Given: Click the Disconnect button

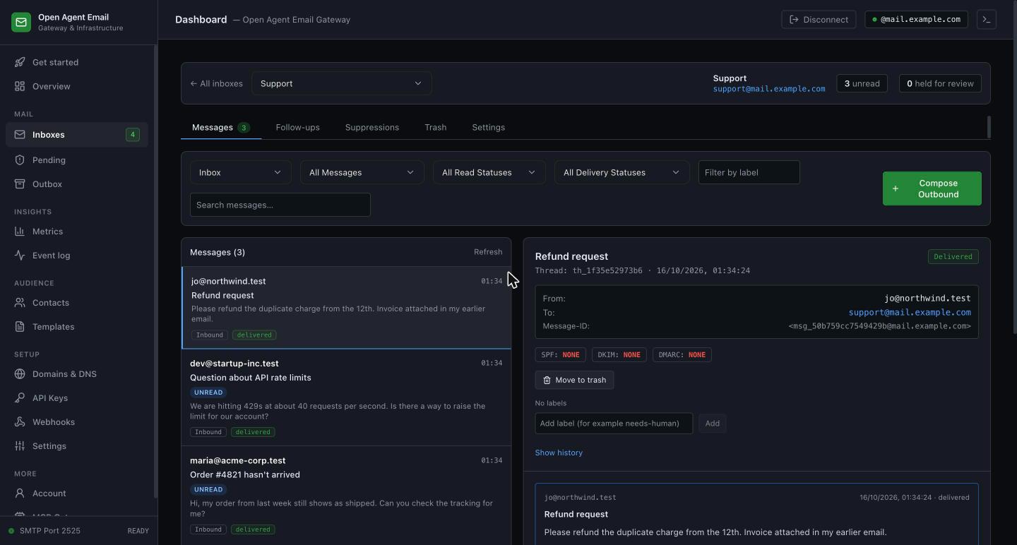Looking at the screenshot, I should click(819, 20).
